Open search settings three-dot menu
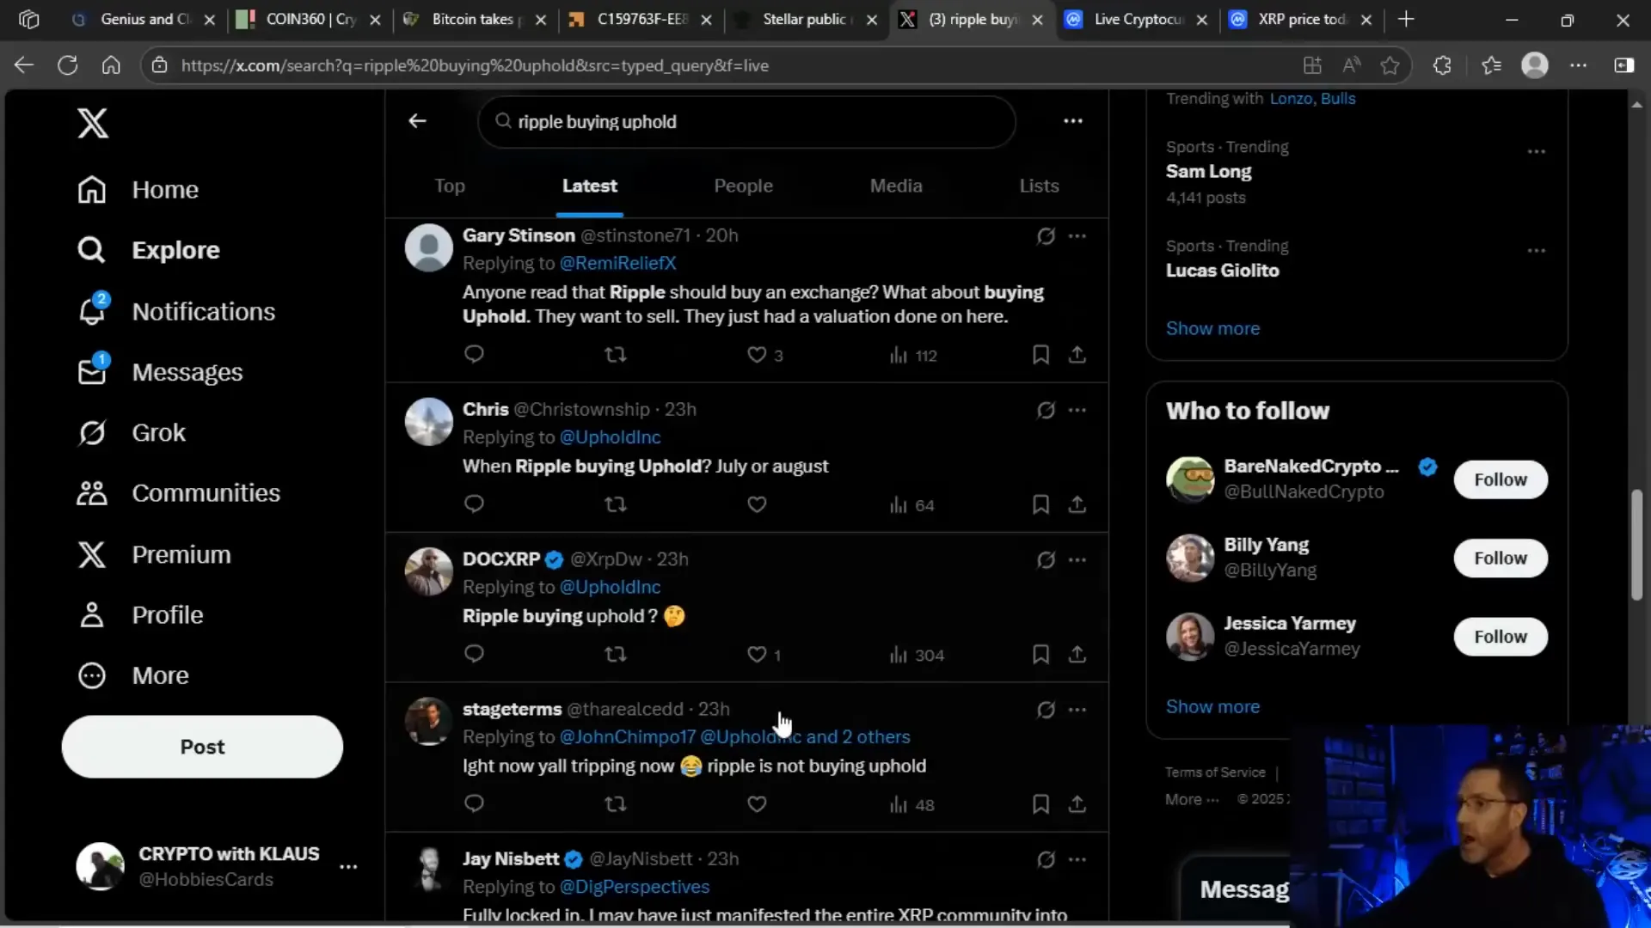This screenshot has width=1651, height=928. [x=1073, y=121]
